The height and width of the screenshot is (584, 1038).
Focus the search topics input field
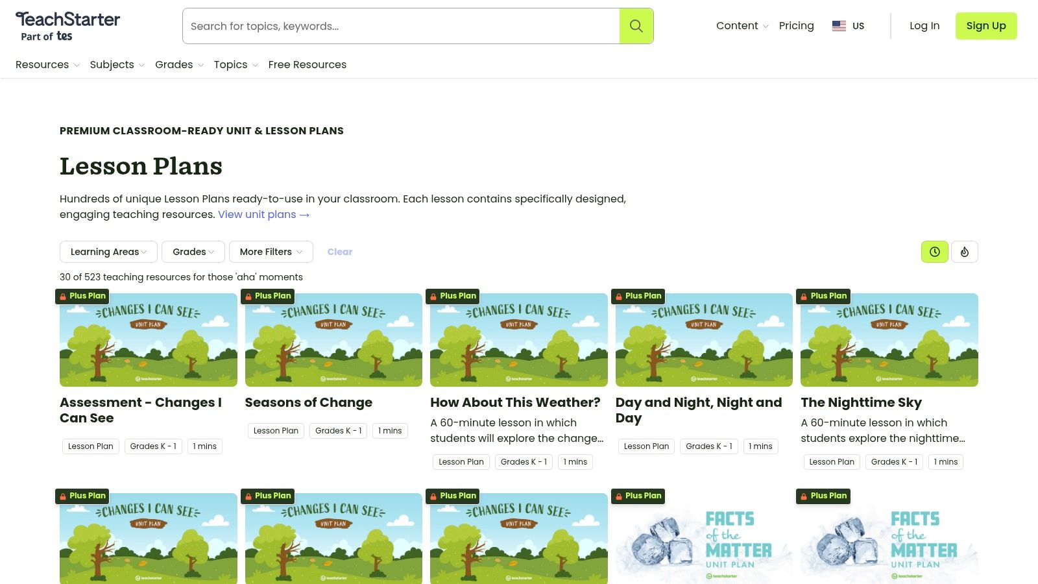click(401, 26)
